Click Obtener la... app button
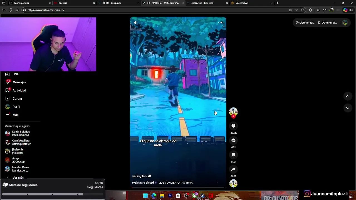Viewport: 356px width, 200px height. pyautogui.click(x=328, y=22)
